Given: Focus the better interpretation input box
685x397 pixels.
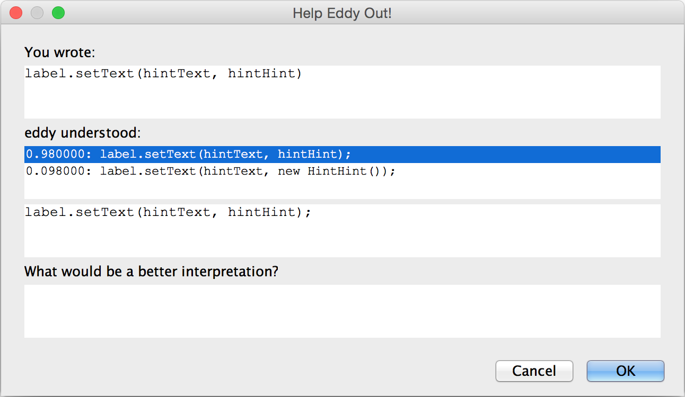Looking at the screenshot, I should click(342, 311).
